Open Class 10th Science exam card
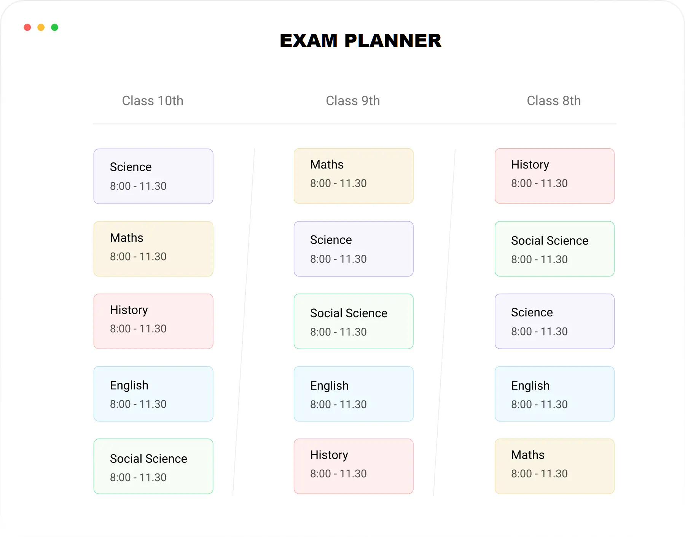This screenshot has height=537, width=685. click(x=153, y=176)
